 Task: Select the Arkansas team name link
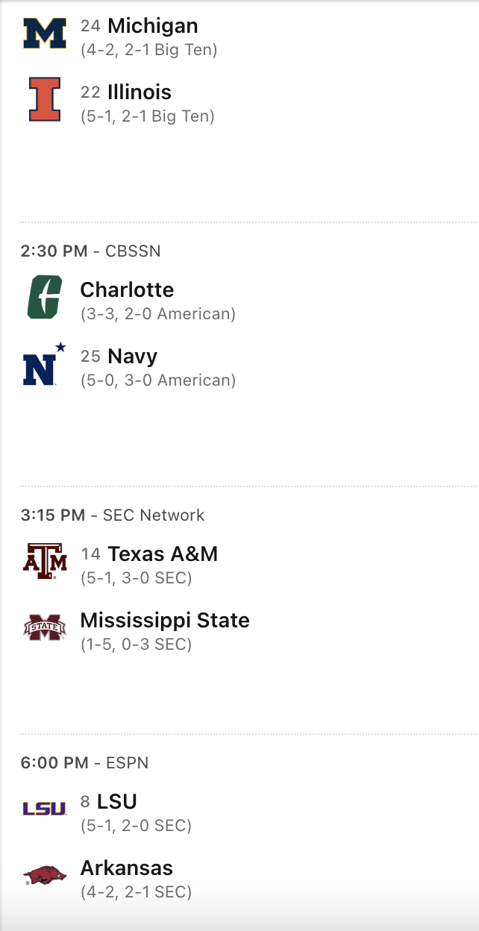[126, 868]
